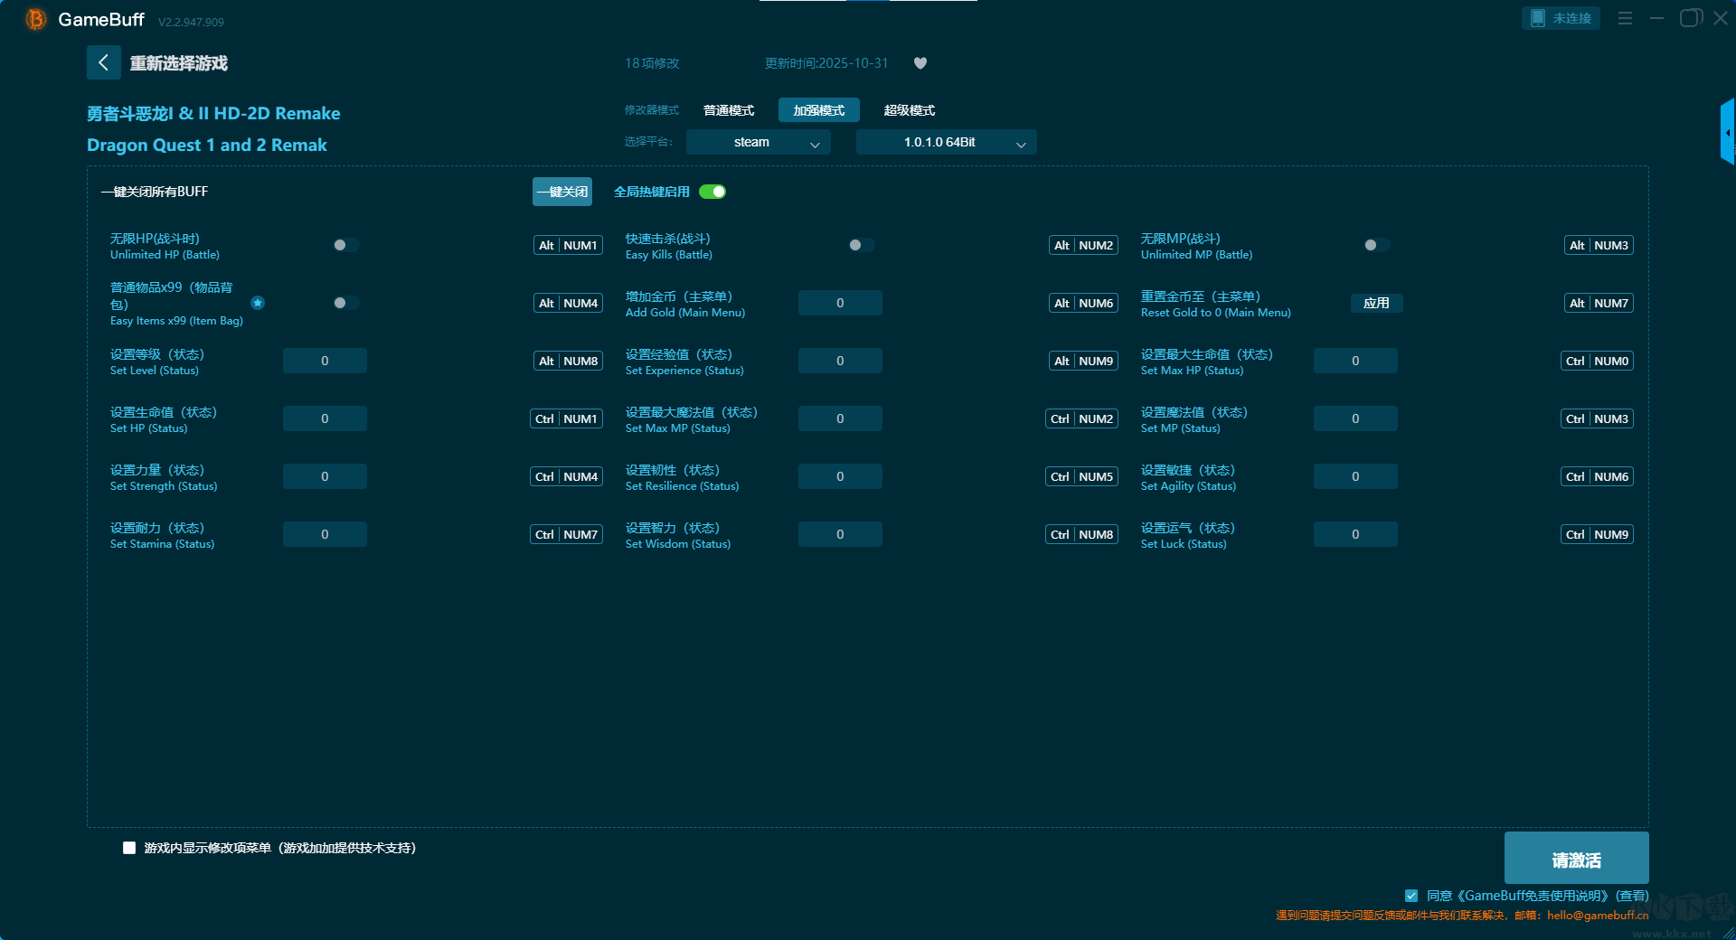Click the Set Experience value field
Viewport: 1736px width, 940px height.
(x=840, y=361)
